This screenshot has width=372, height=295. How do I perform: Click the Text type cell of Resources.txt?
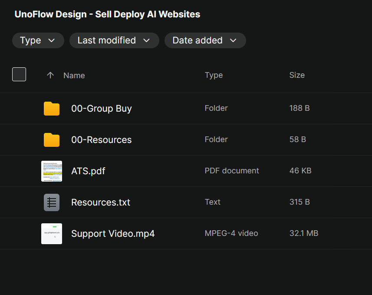click(x=213, y=202)
